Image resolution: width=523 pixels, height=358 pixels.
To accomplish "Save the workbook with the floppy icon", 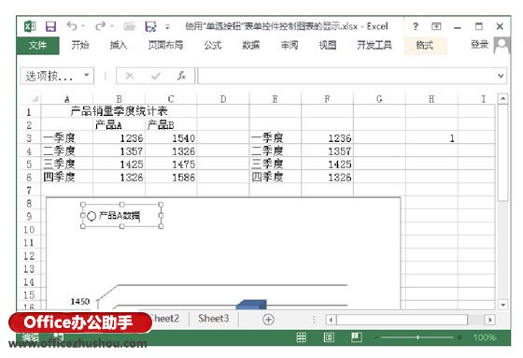I will (50, 26).
